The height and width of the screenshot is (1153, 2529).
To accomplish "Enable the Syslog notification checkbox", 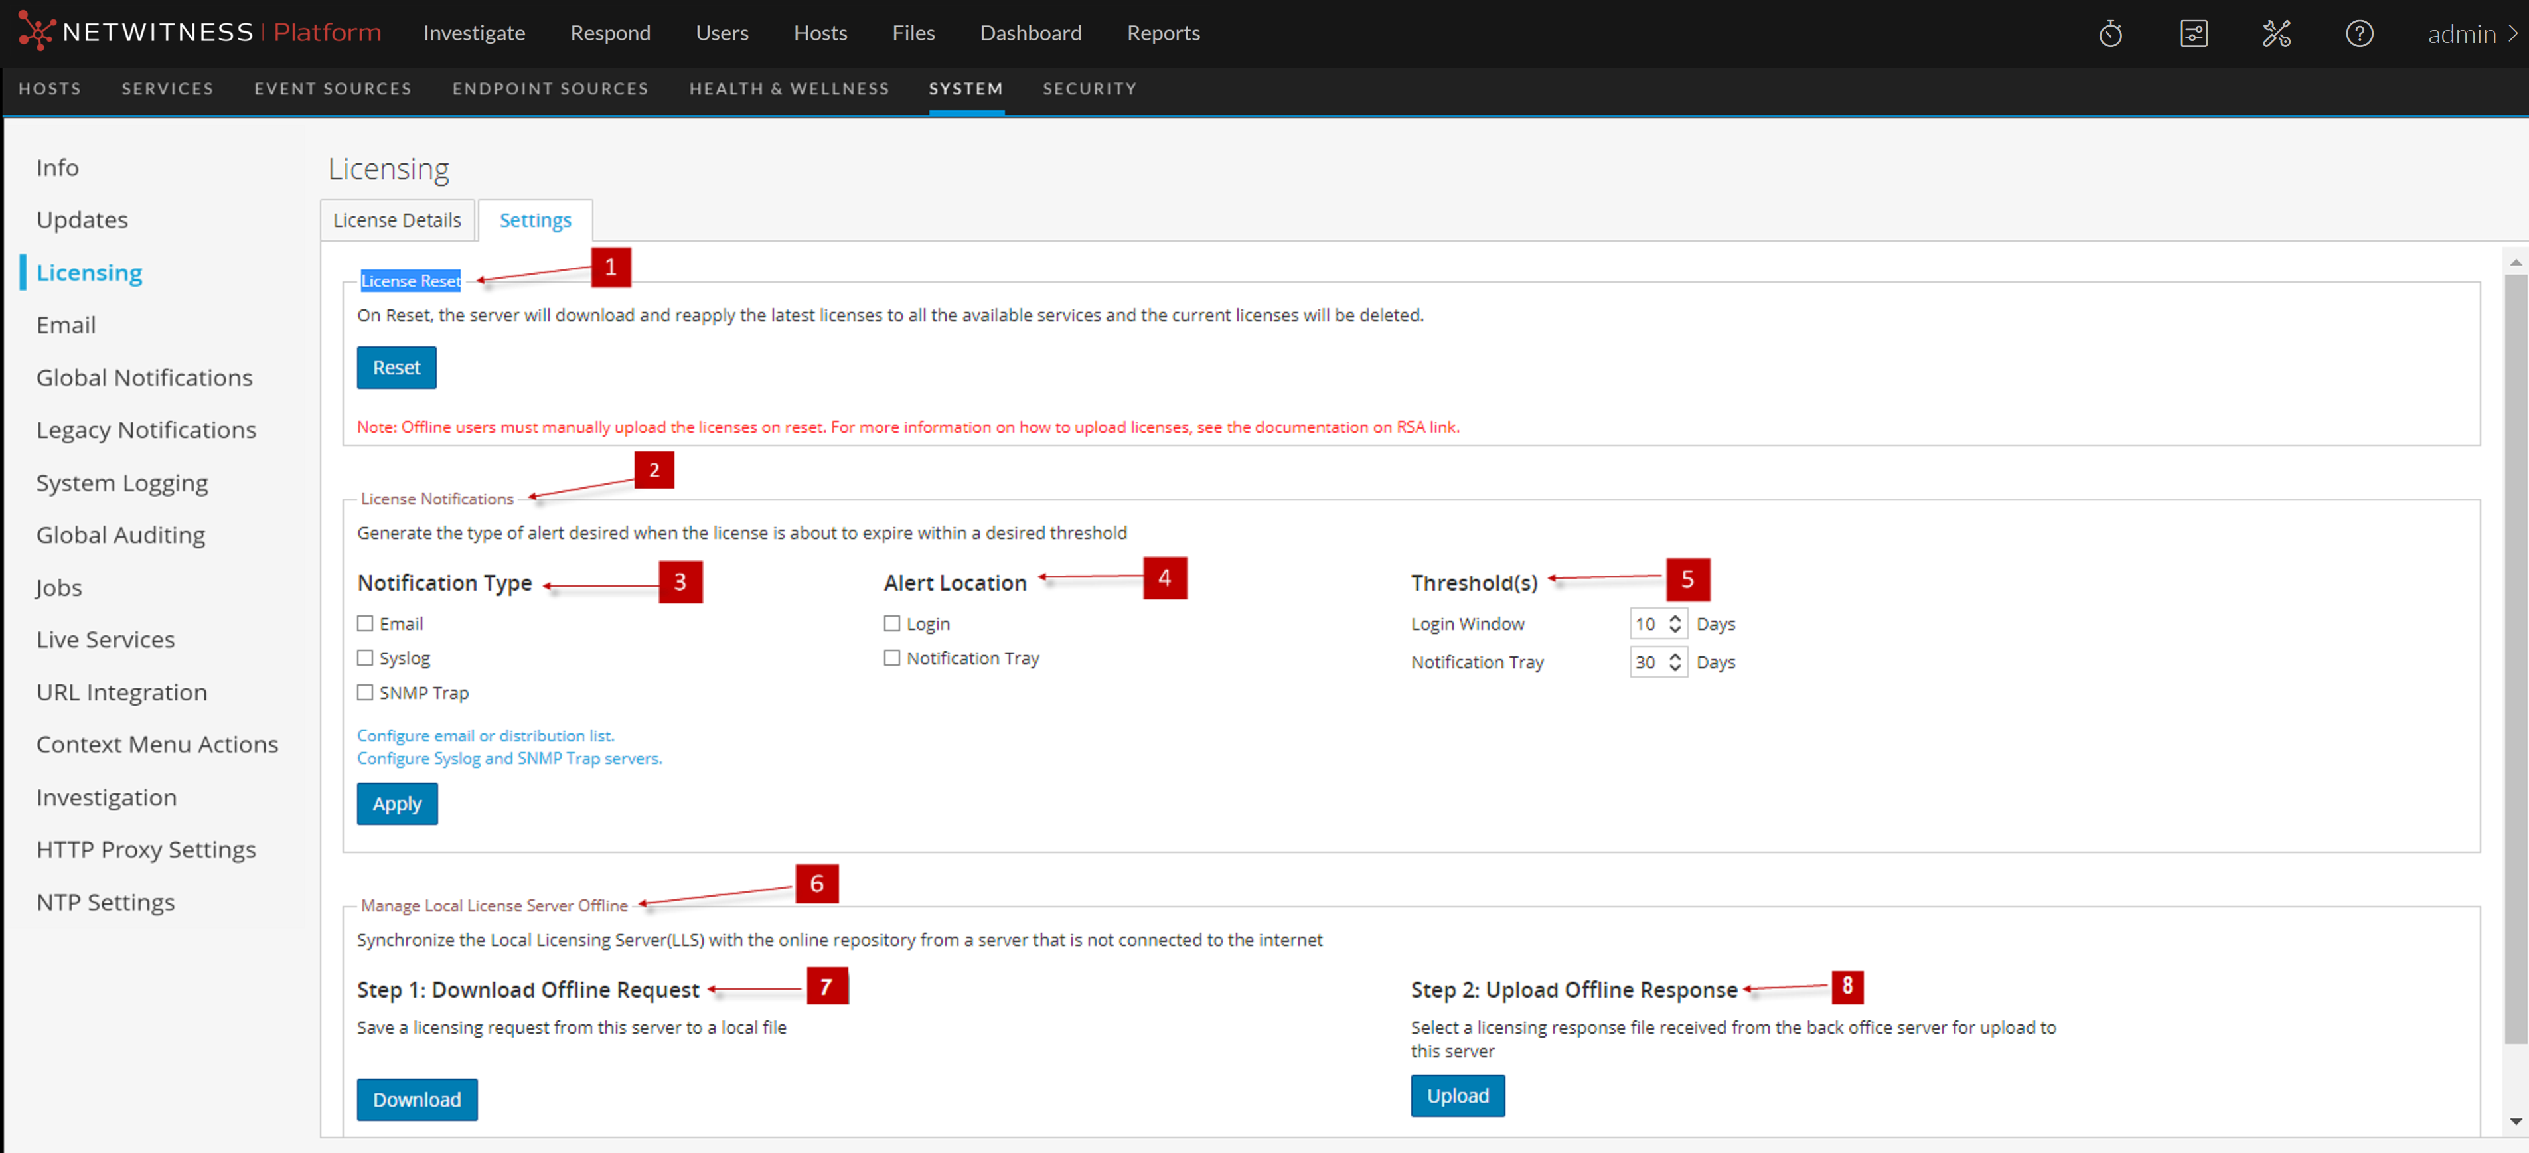I will (x=365, y=658).
